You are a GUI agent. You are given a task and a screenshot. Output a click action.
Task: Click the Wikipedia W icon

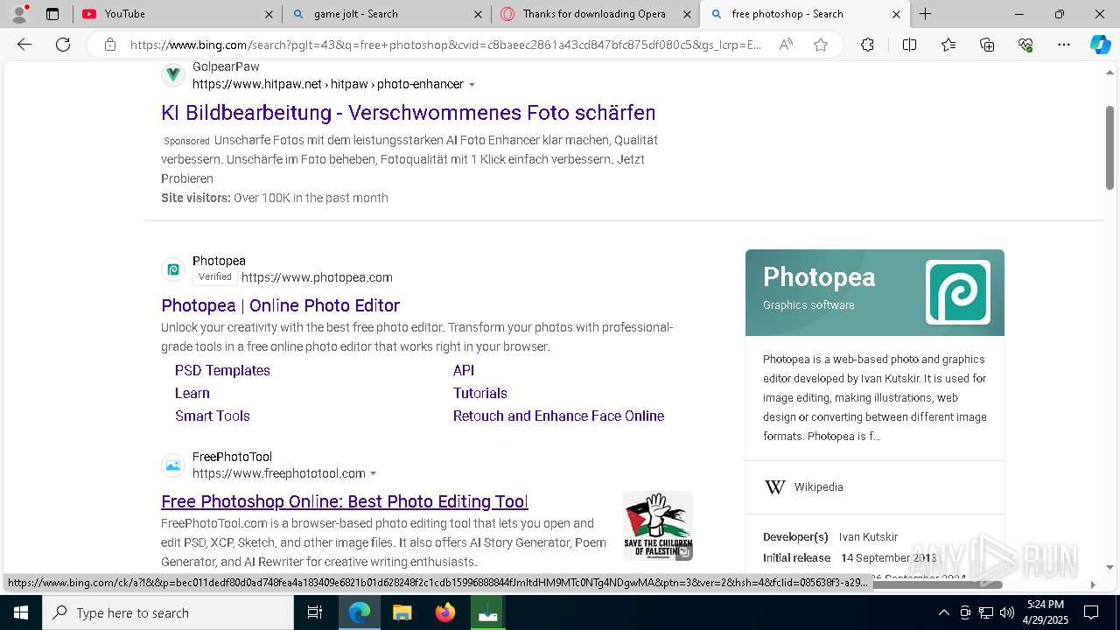coord(775,487)
